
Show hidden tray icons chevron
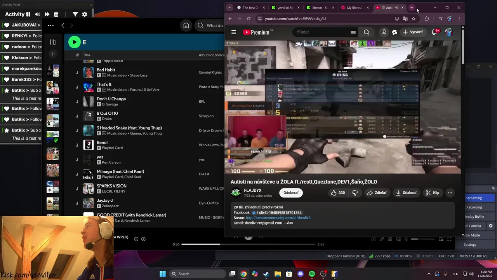[429, 274]
